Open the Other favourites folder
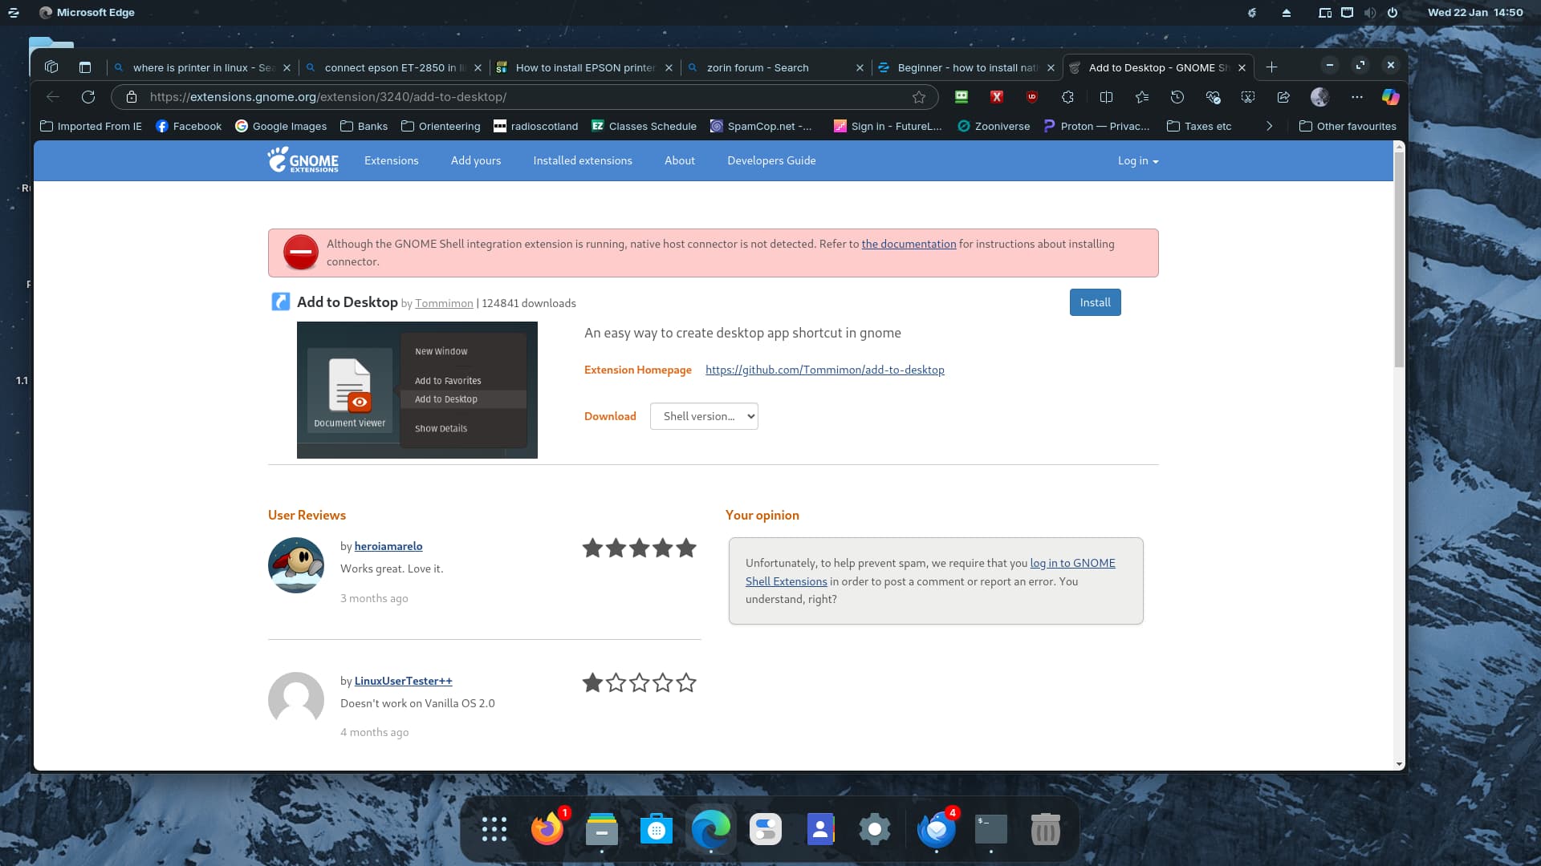This screenshot has width=1541, height=866. pyautogui.click(x=1348, y=126)
